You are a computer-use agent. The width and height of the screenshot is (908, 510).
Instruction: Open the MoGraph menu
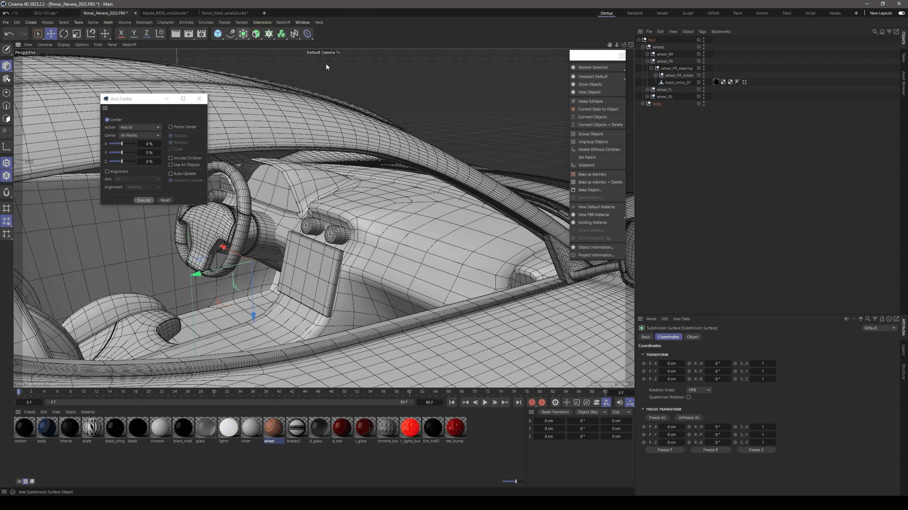tap(144, 22)
